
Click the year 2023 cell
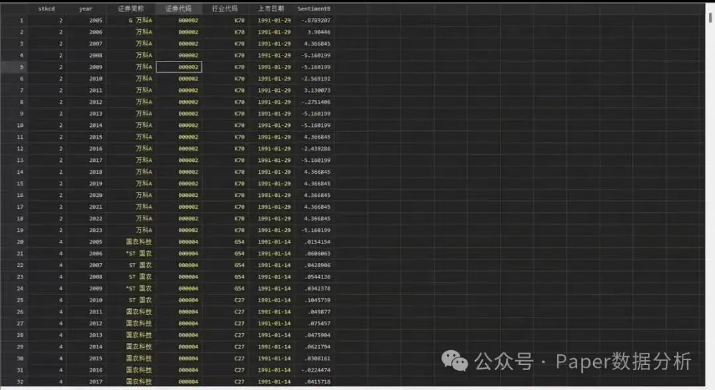[x=96, y=230]
